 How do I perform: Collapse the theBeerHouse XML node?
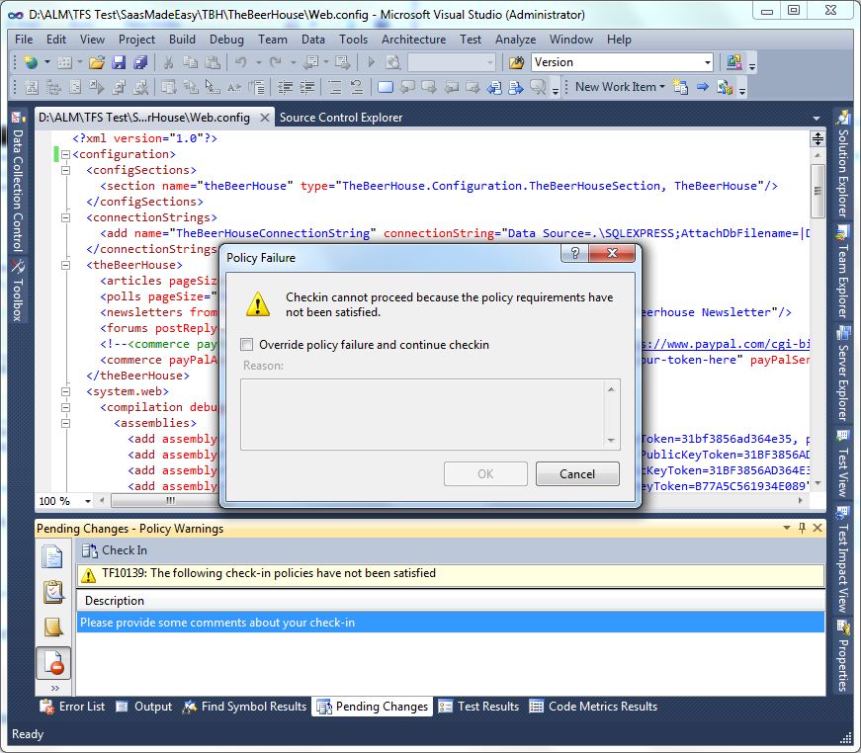66,265
